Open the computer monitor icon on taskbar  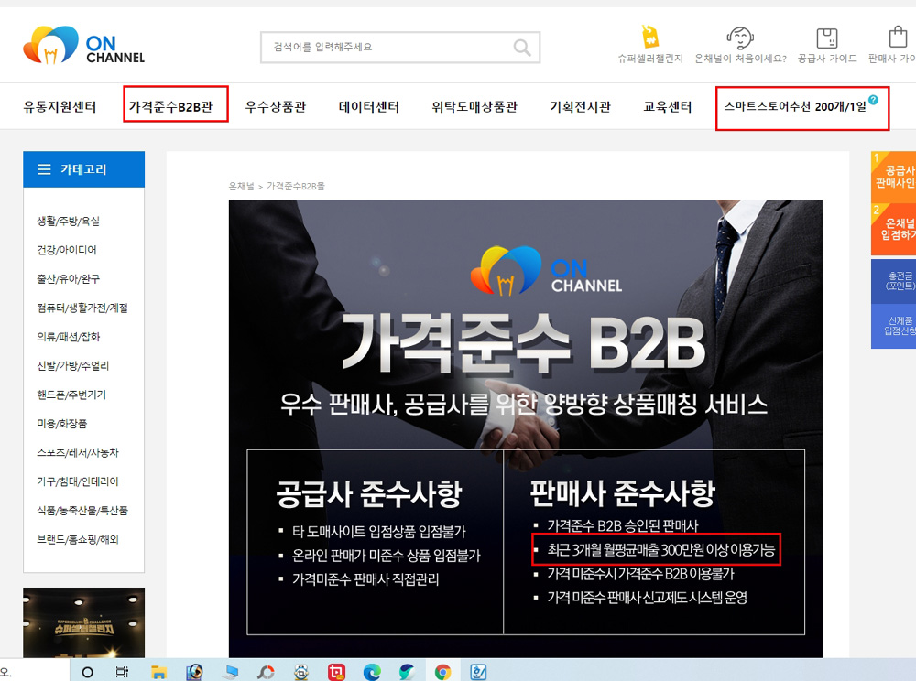click(230, 672)
